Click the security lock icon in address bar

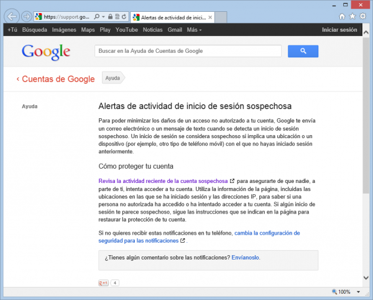[110, 17]
